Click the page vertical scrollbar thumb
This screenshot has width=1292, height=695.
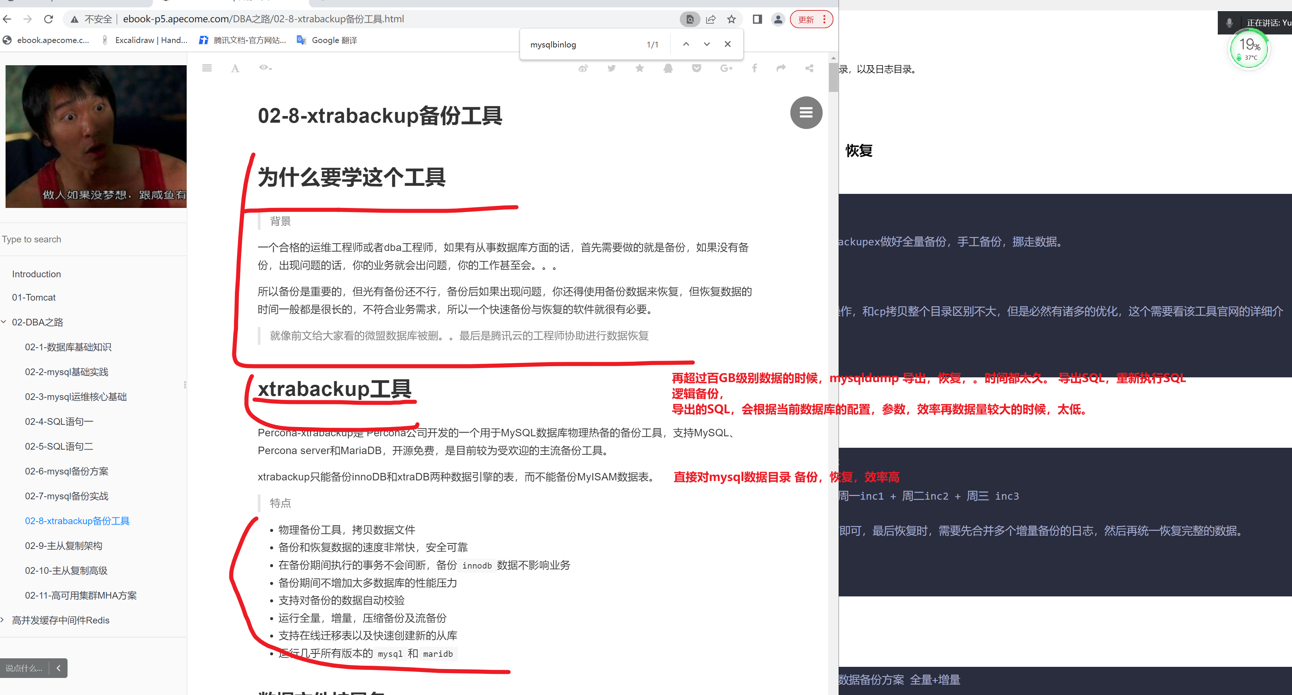[833, 78]
